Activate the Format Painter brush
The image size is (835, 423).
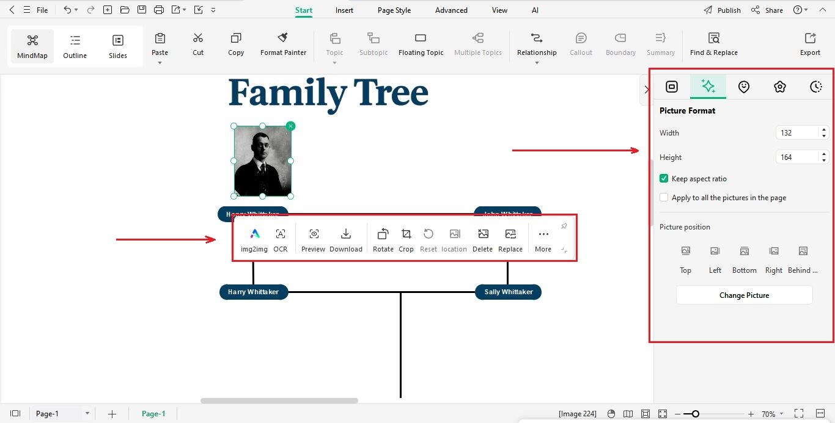[x=283, y=45]
